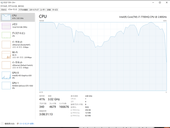Open the 表示(V) menu
The image size is (170, 128).
tap(21, 6)
